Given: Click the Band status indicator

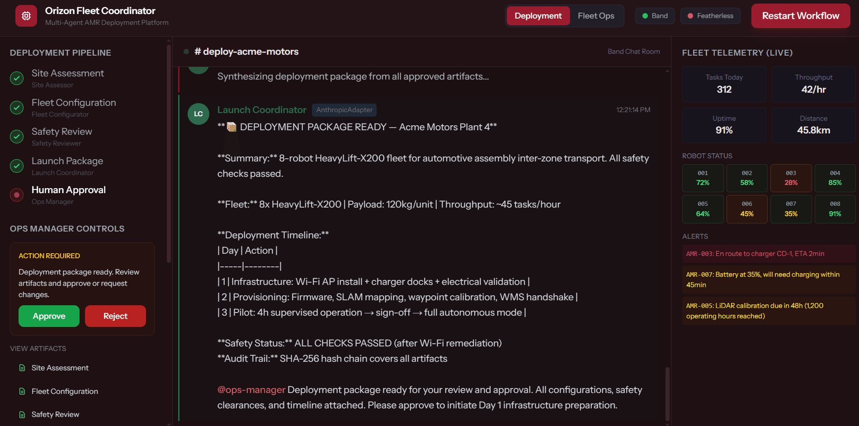Looking at the screenshot, I should point(655,16).
